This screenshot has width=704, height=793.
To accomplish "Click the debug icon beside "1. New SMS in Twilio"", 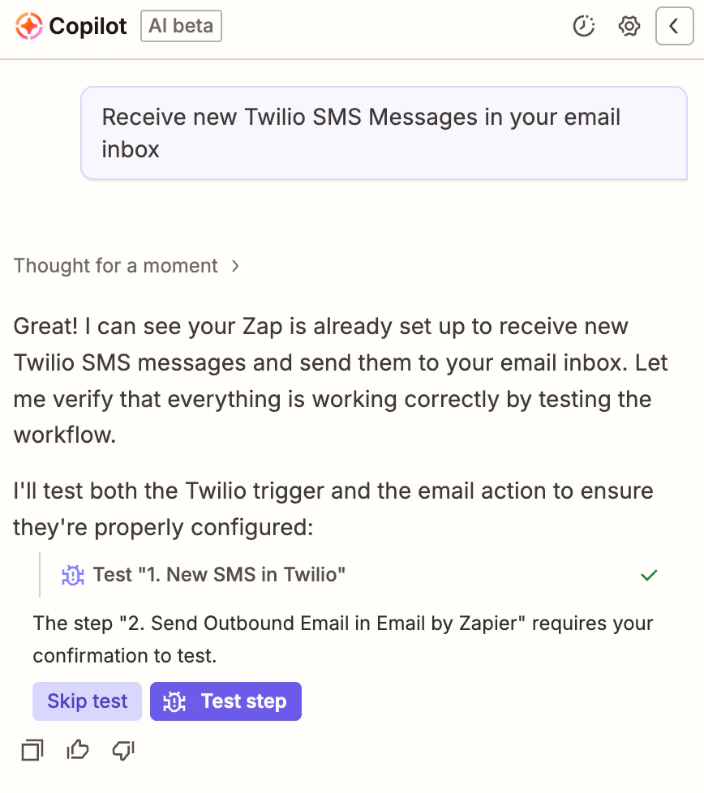I will (72, 575).
